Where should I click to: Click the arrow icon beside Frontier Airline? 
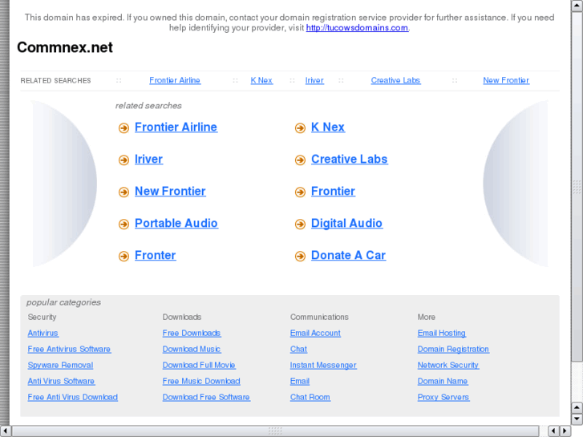(x=123, y=128)
